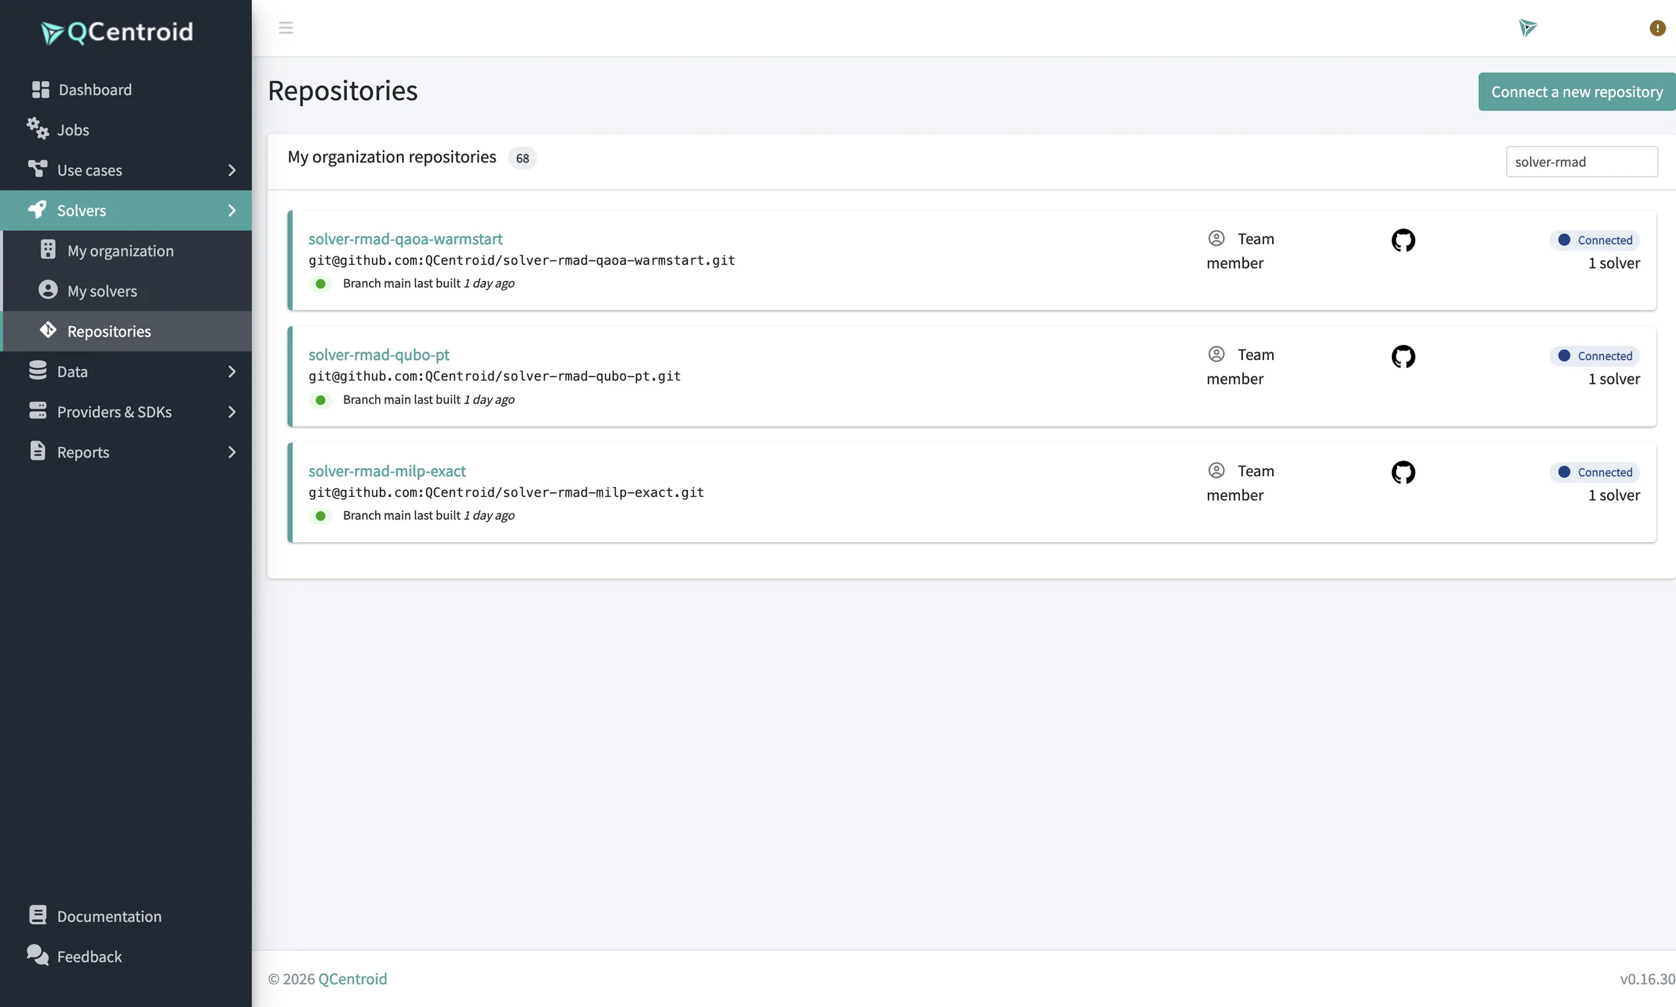Open the Dashboard menu item
This screenshot has height=1007, width=1676.
pos(126,90)
